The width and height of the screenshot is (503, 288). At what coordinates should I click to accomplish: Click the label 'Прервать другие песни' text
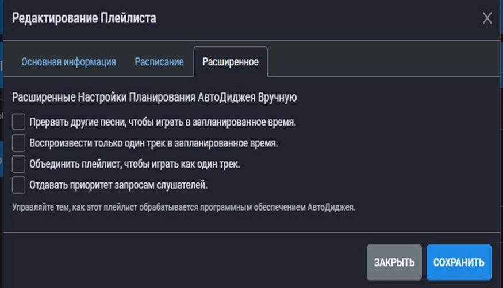(163, 122)
